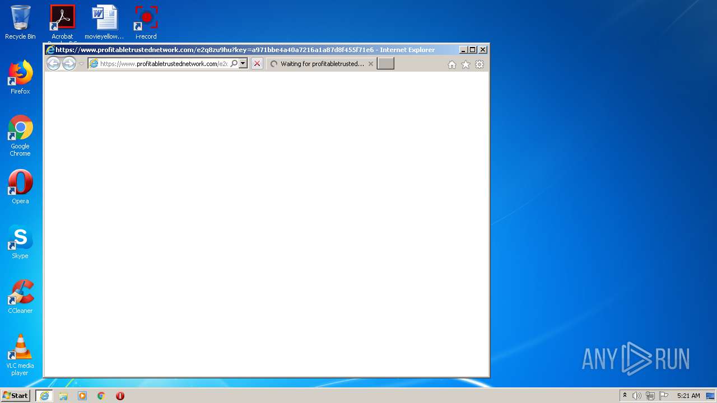This screenshot has width=717, height=403.
Task: Show hidden system tray icons
Action: (625, 396)
